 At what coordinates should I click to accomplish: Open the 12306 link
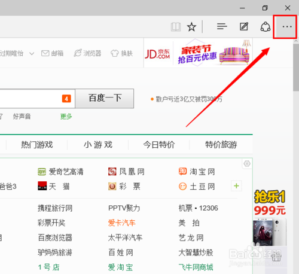tap(209, 208)
